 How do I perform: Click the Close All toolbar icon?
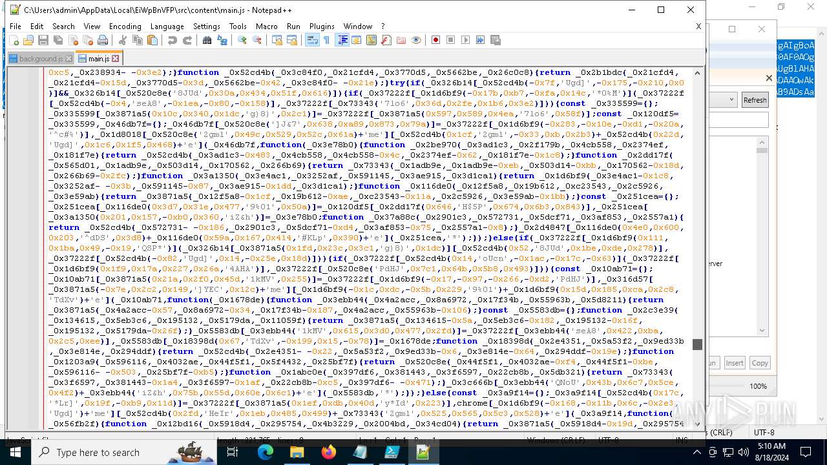pos(88,40)
